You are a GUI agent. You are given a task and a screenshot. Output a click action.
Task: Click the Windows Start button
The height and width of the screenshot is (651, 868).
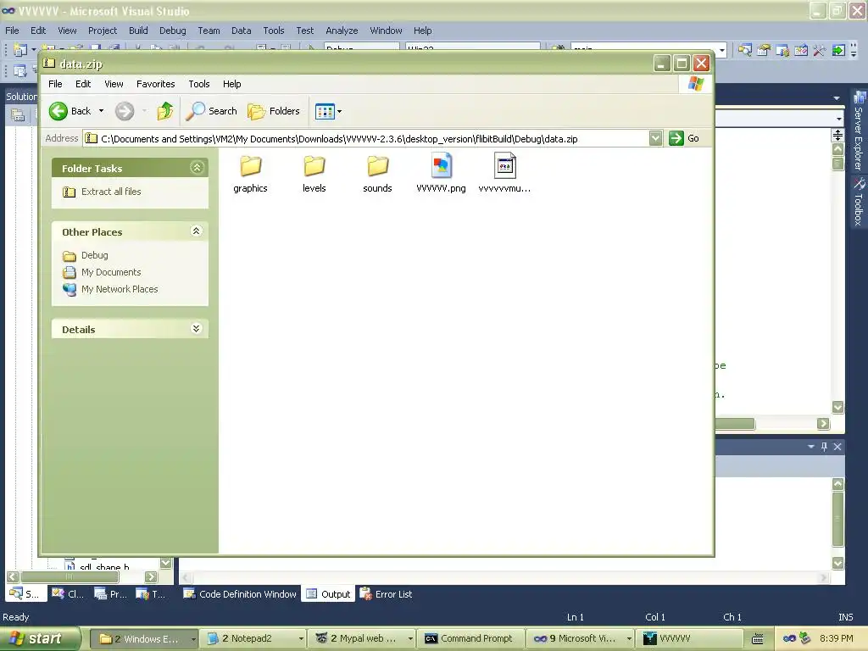pyautogui.click(x=39, y=638)
